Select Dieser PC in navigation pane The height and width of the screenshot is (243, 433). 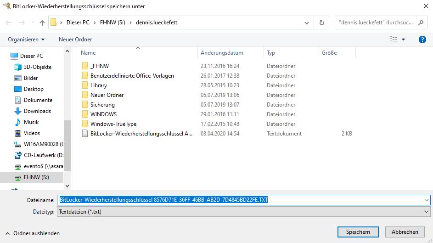click(x=27, y=56)
